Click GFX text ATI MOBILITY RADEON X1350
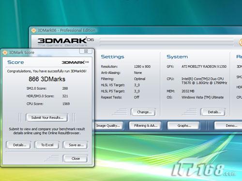Image resolution: width=242 pixels, height=181 pixels. (204, 67)
